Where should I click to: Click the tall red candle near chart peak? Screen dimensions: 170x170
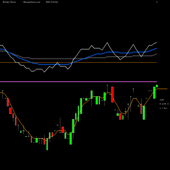tap(112, 95)
